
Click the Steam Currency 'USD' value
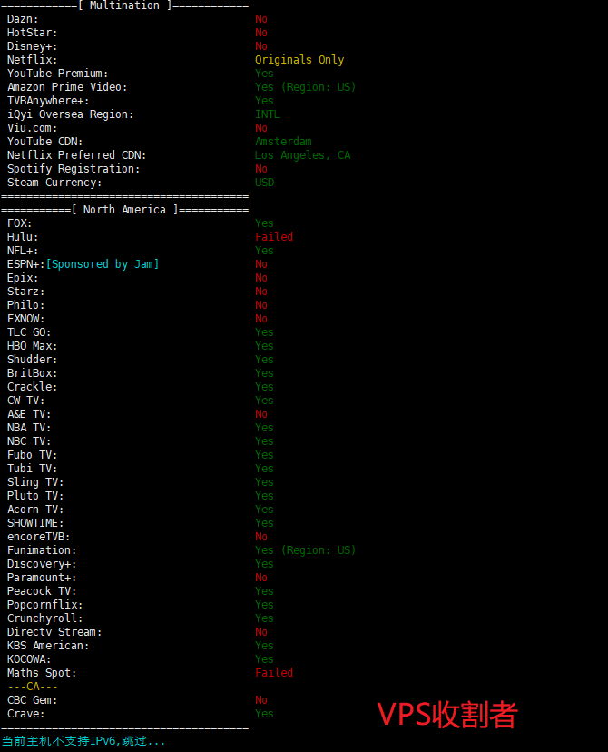264,183
